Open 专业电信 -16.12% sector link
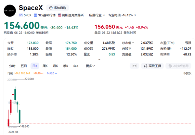The height and width of the screenshot is (135, 195). 120,15
